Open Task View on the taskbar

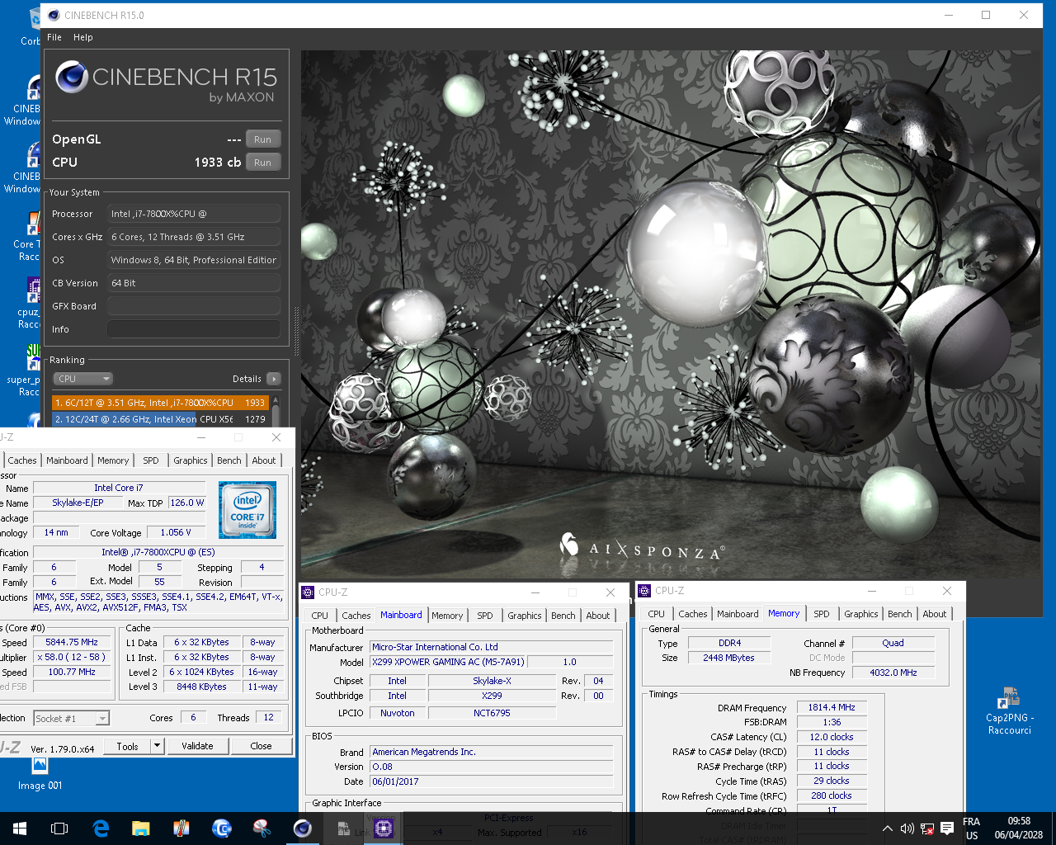59,828
